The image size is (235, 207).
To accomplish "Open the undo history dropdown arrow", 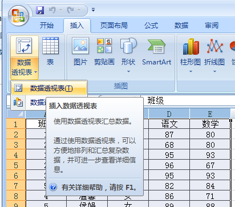I will (60, 10).
